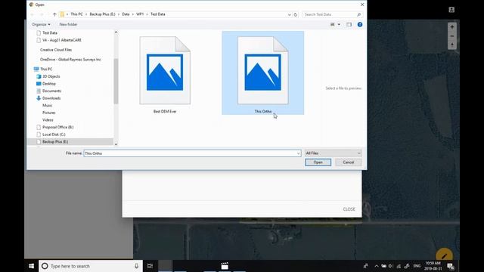Viewport: 484px width, 272px height.
Task: Click CLOSE in the dialog behind
Action: click(349, 209)
